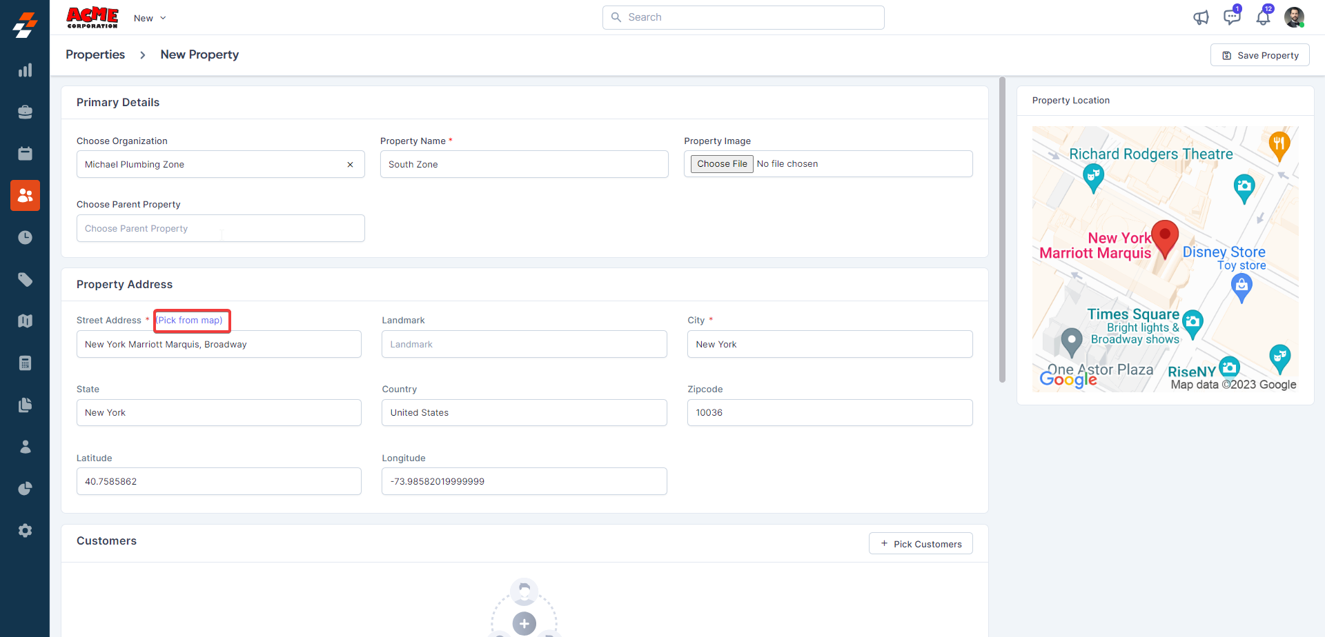Click the Choose File button
Screen dimensions: 1325x637
pos(721,164)
